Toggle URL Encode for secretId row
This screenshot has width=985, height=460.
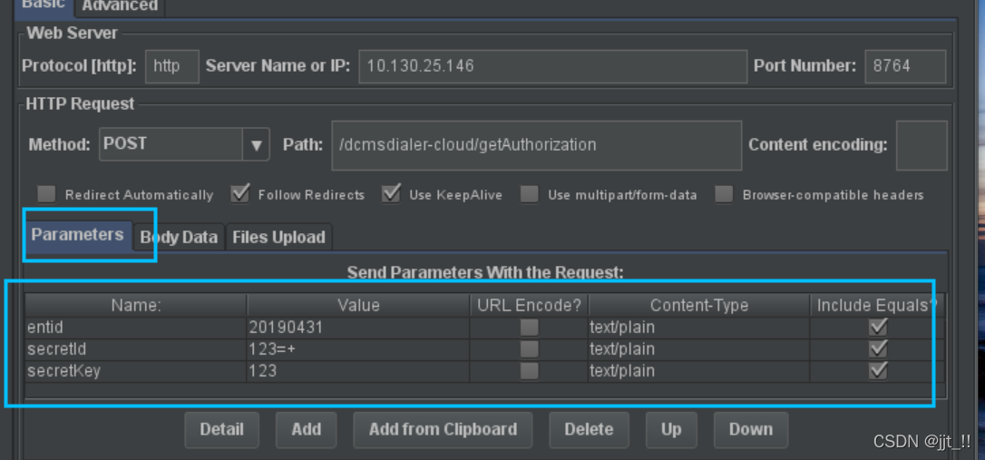(x=529, y=348)
